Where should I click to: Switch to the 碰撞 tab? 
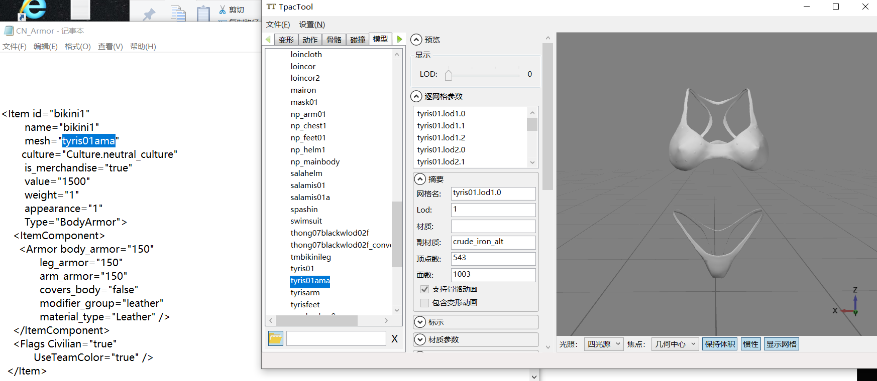point(358,40)
